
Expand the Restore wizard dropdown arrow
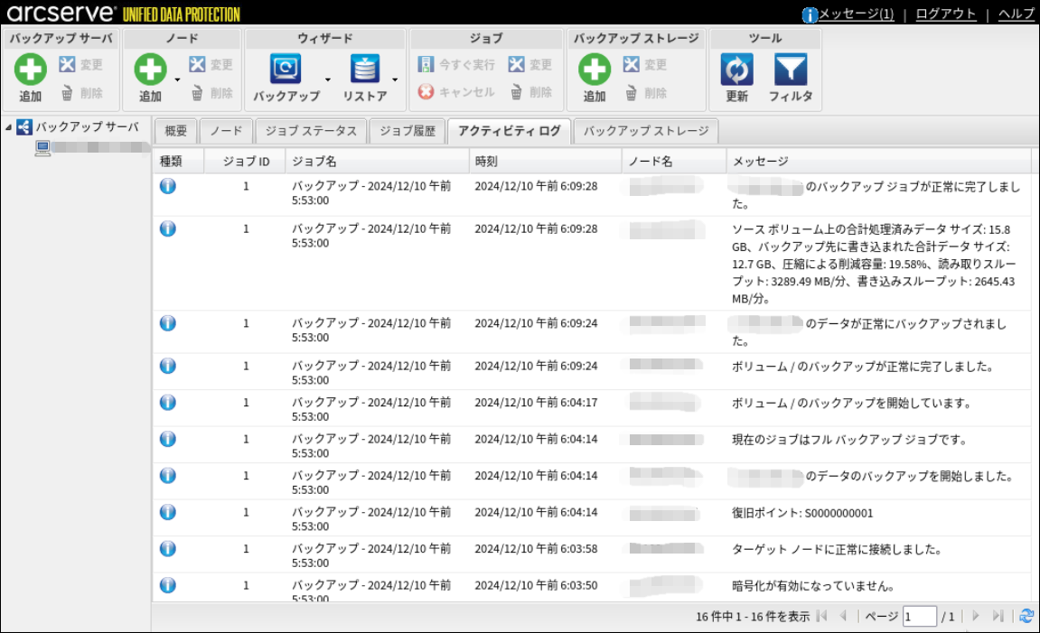coord(395,80)
